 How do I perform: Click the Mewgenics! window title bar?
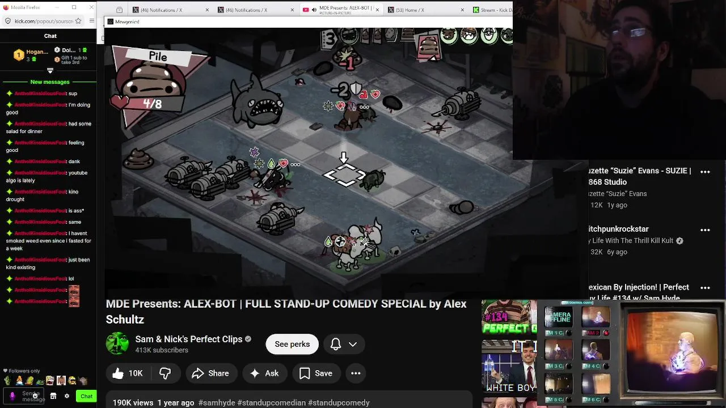coord(309,22)
